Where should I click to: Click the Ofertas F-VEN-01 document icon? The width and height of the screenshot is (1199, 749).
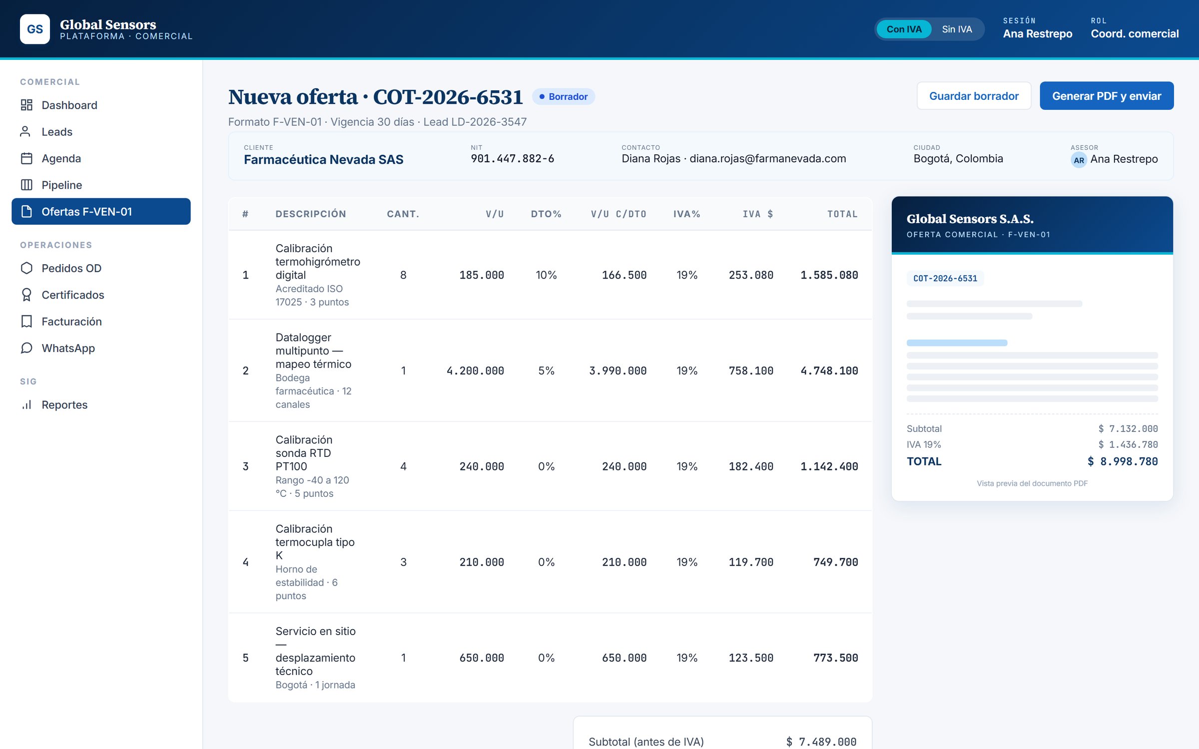click(x=26, y=211)
